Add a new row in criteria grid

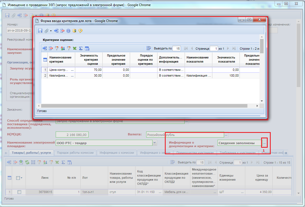(x=45, y=49)
